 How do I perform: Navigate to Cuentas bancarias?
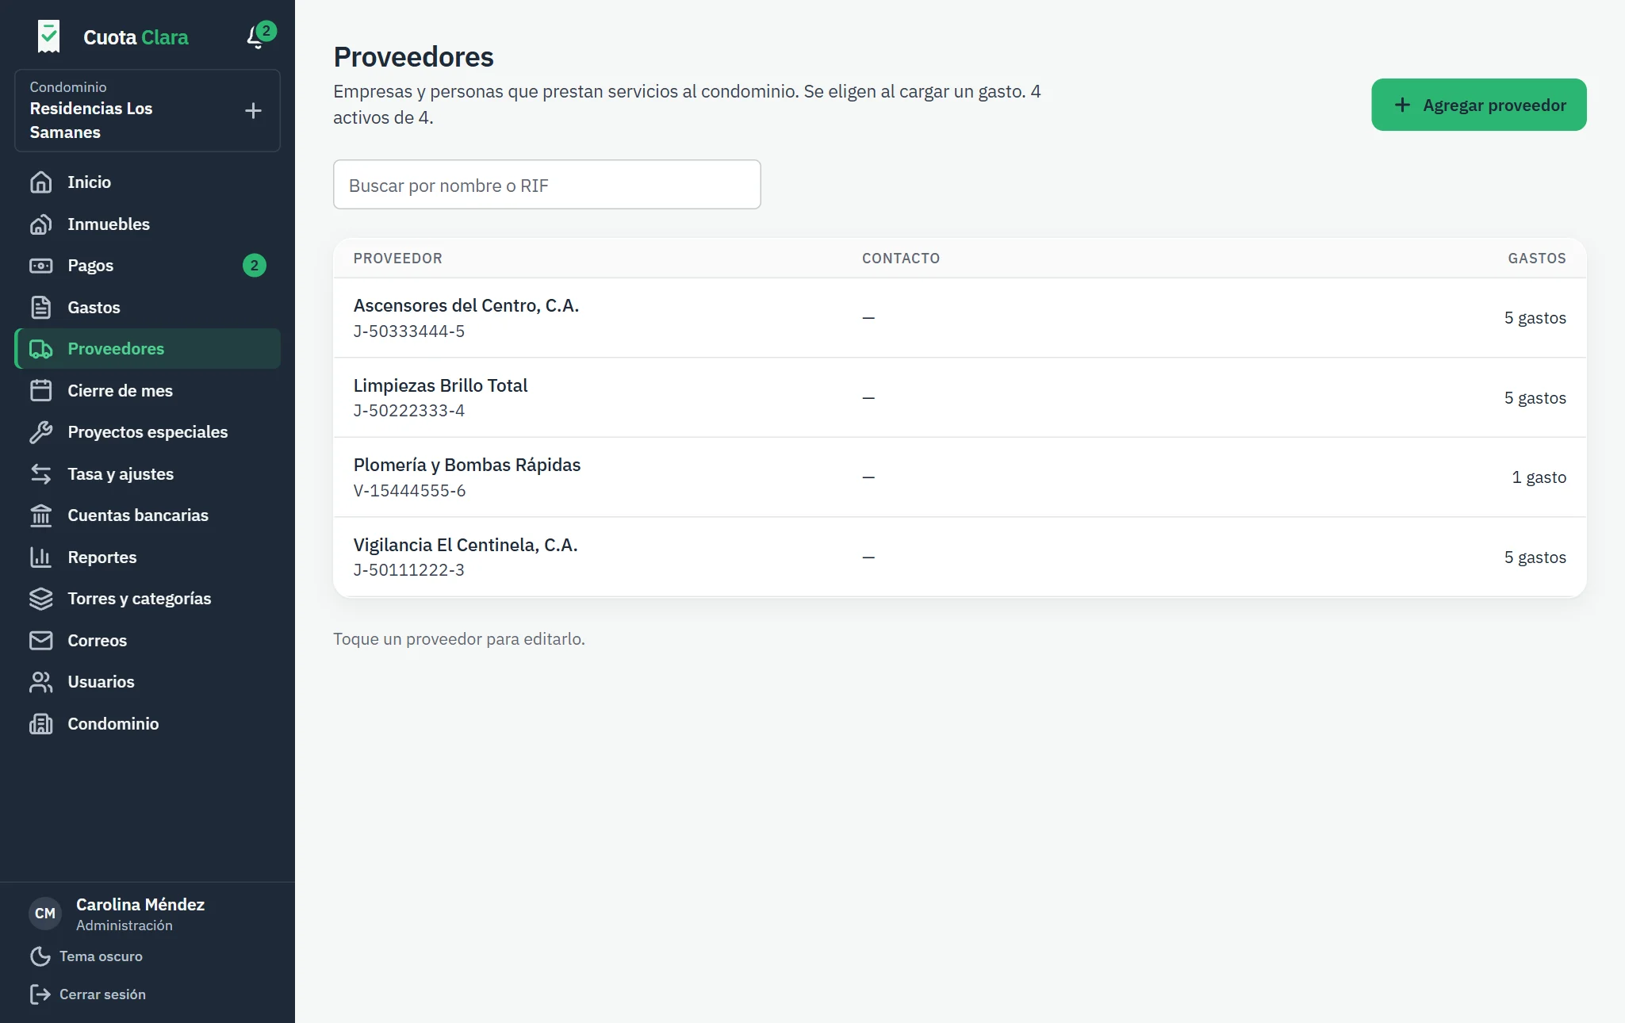click(x=148, y=515)
